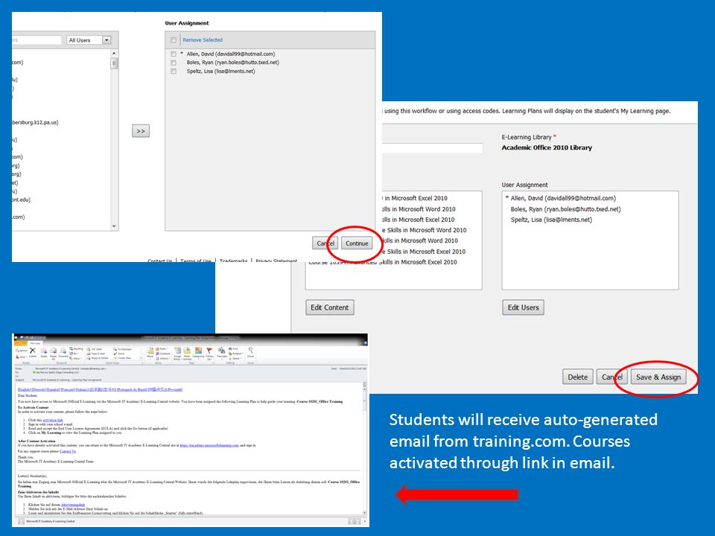The width and height of the screenshot is (715, 536).
Task: Click Mark Unread icon in Outlook ribbon
Action: click(186, 353)
